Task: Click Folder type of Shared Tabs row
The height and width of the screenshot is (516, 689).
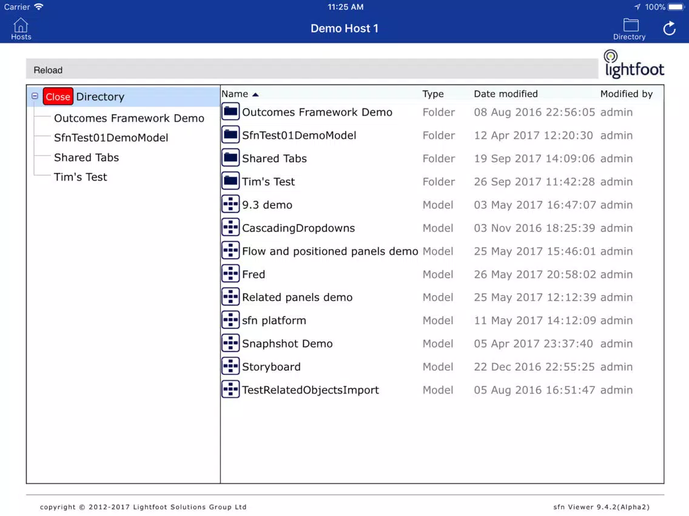Action: pyautogui.click(x=439, y=159)
